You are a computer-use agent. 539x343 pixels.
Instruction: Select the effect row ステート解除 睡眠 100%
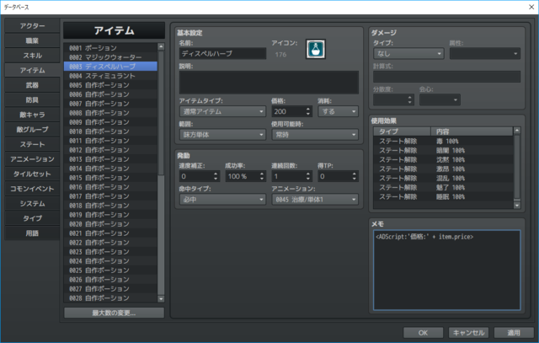click(444, 197)
